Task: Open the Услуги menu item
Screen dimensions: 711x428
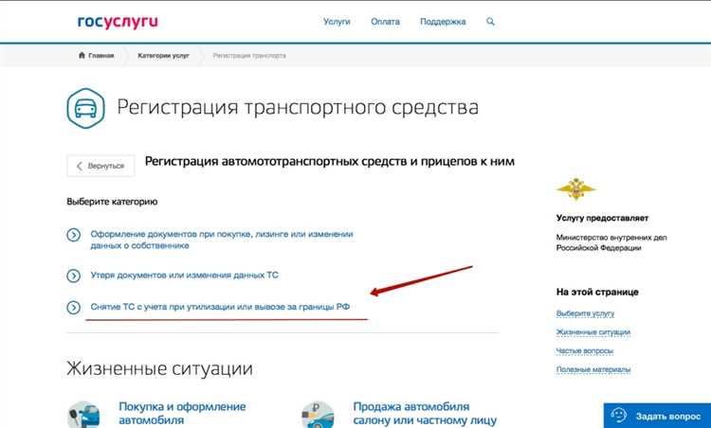Action: [x=337, y=21]
